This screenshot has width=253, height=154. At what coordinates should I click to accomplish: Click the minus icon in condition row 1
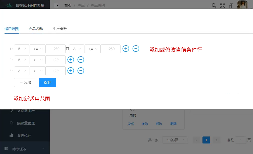click(136, 49)
